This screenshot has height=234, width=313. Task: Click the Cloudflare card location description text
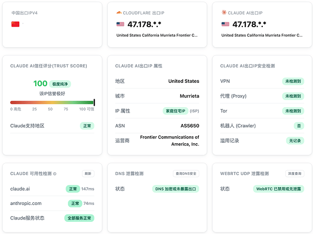[157, 35]
